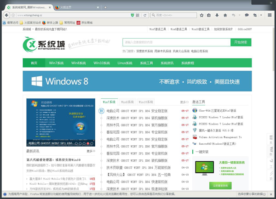
Task: Click the green 立即重装系统 button
Action: tap(220, 186)
